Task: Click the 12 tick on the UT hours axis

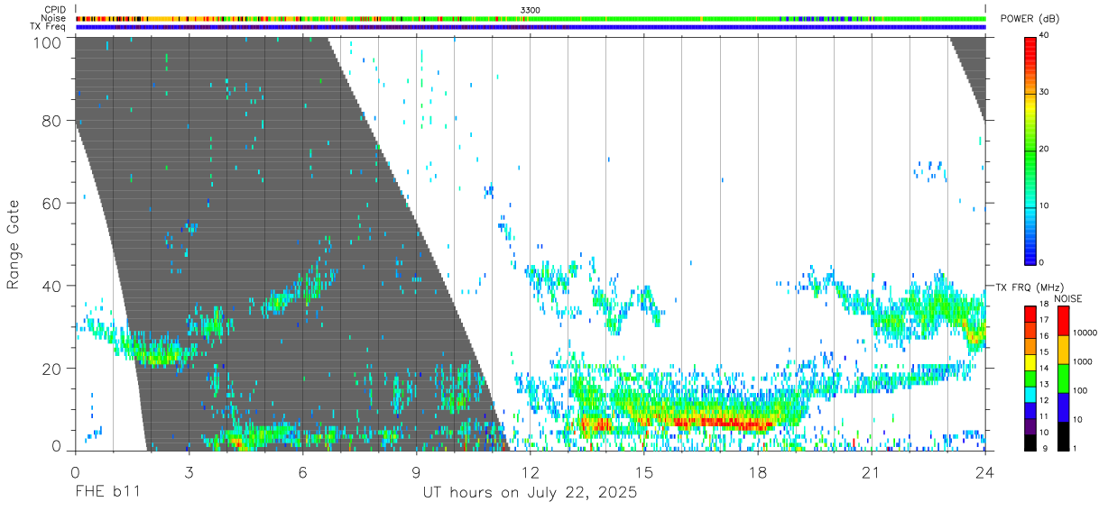Action: click(x=531, y=472)
